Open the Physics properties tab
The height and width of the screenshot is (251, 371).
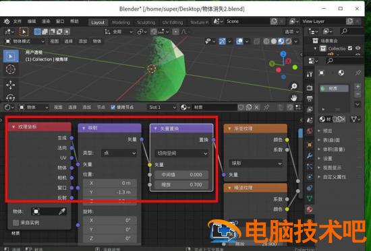[x=310, y=177]
